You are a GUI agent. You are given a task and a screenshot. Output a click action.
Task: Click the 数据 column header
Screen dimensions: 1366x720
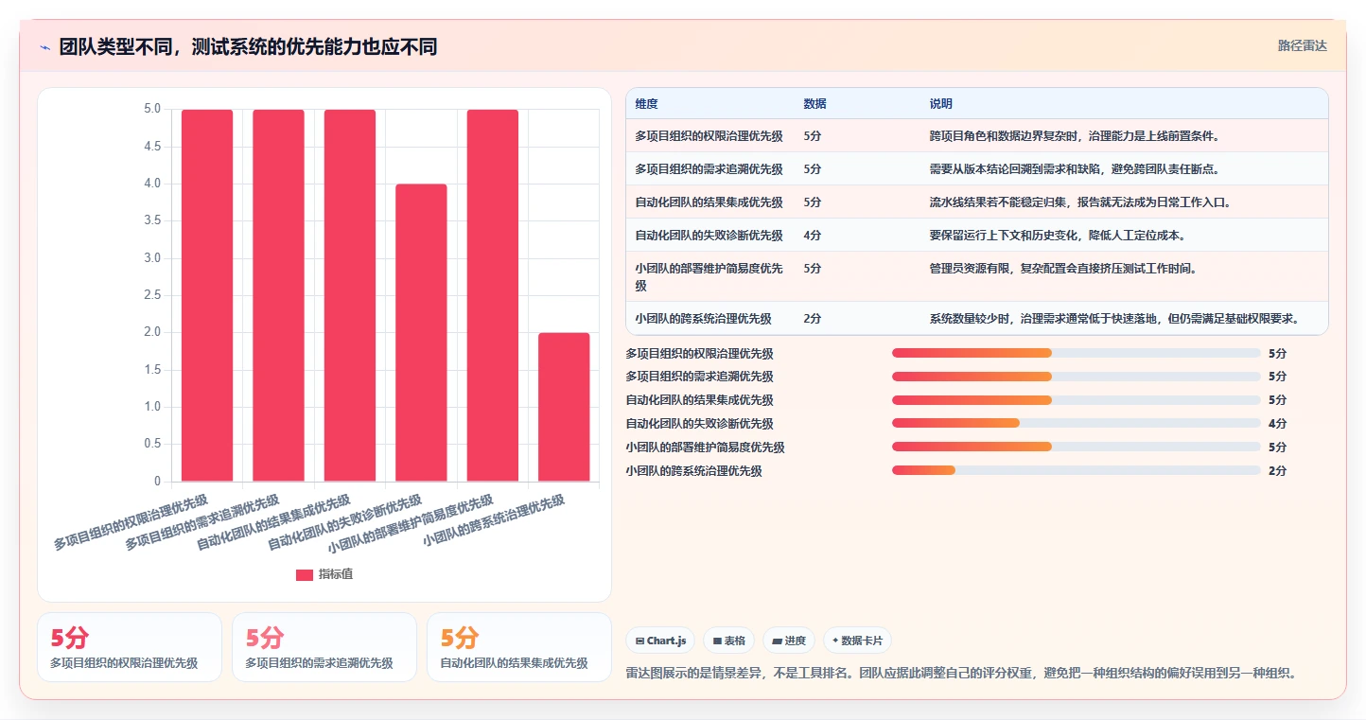pos(815,103)
